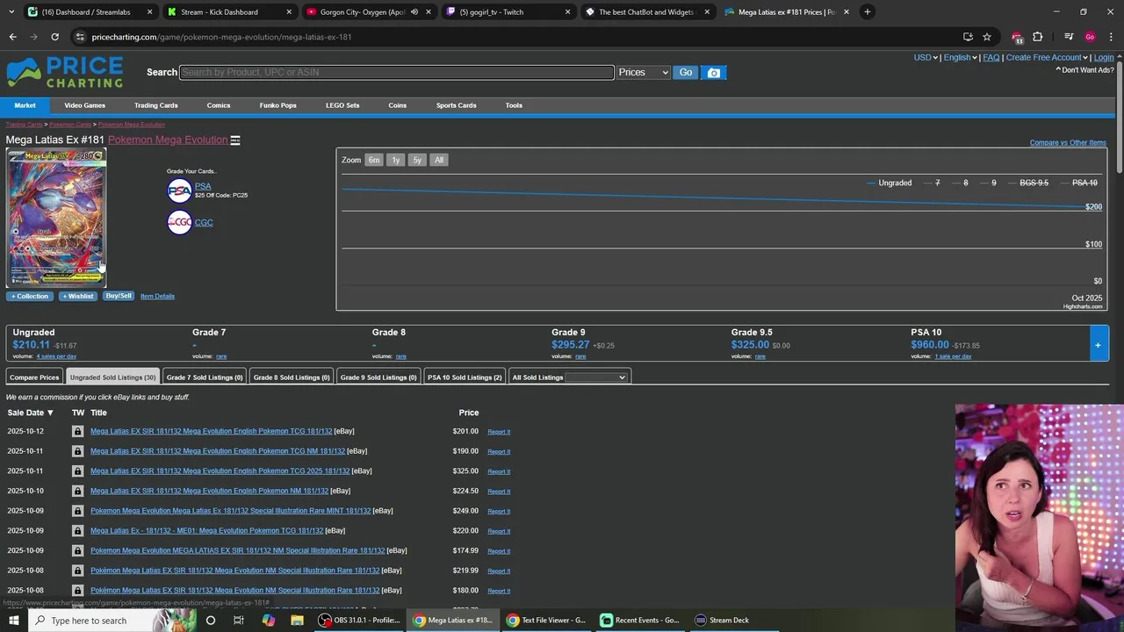Click lock icon on $190.00 sale row
The height and width of the screenshot is (632, 1124).
(77, 451)
